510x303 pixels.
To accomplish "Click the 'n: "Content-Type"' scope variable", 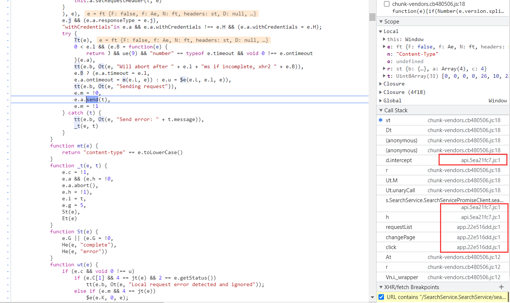I will click(x=413, y=54).
